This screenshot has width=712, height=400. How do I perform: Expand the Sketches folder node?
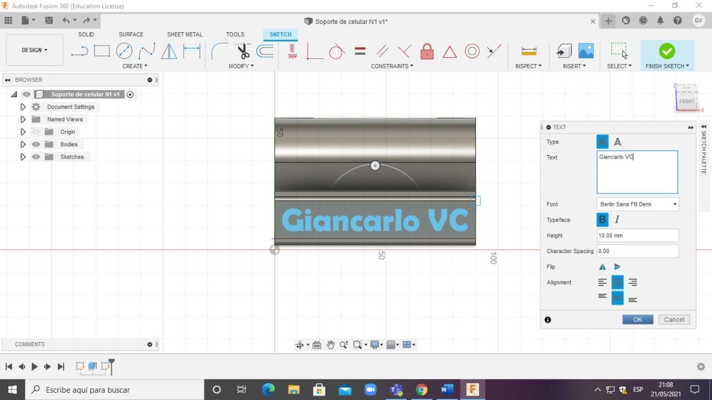[23, 157]
